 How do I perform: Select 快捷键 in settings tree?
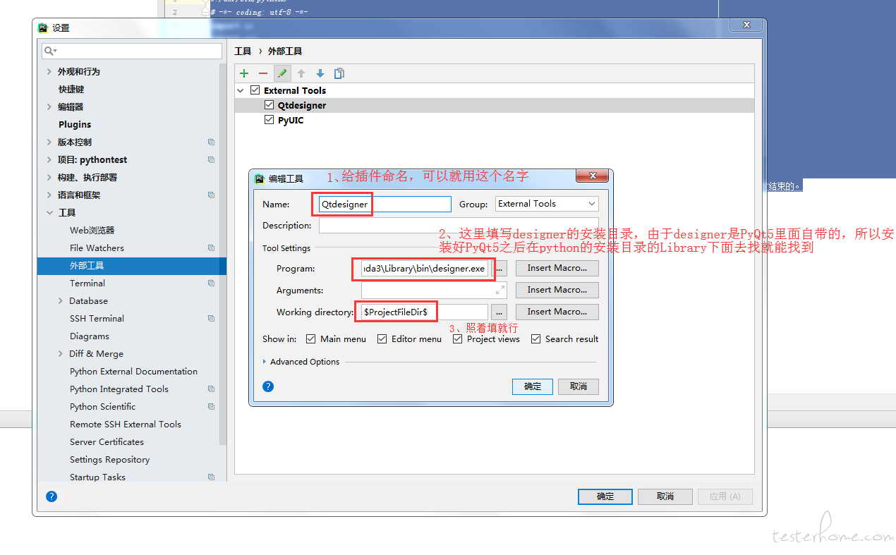[71, 89]
